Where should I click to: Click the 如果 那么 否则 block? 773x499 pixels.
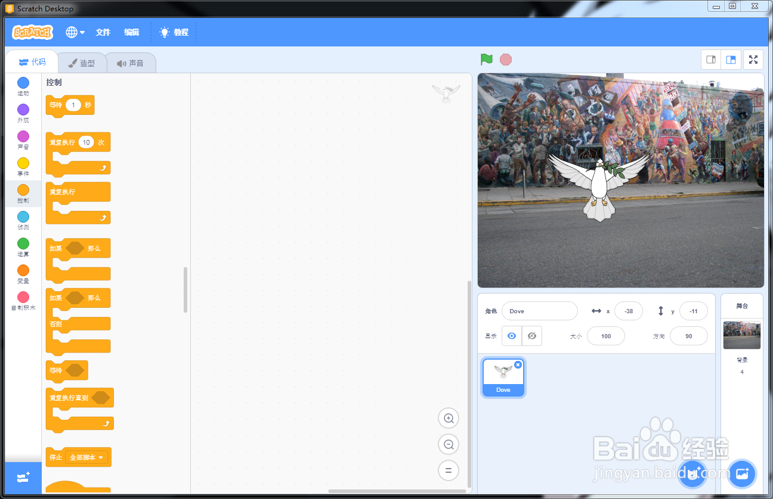pos(78,322)
